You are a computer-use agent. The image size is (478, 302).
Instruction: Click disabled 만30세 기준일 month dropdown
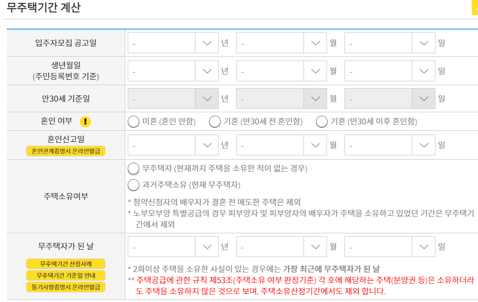coord(282,99)
